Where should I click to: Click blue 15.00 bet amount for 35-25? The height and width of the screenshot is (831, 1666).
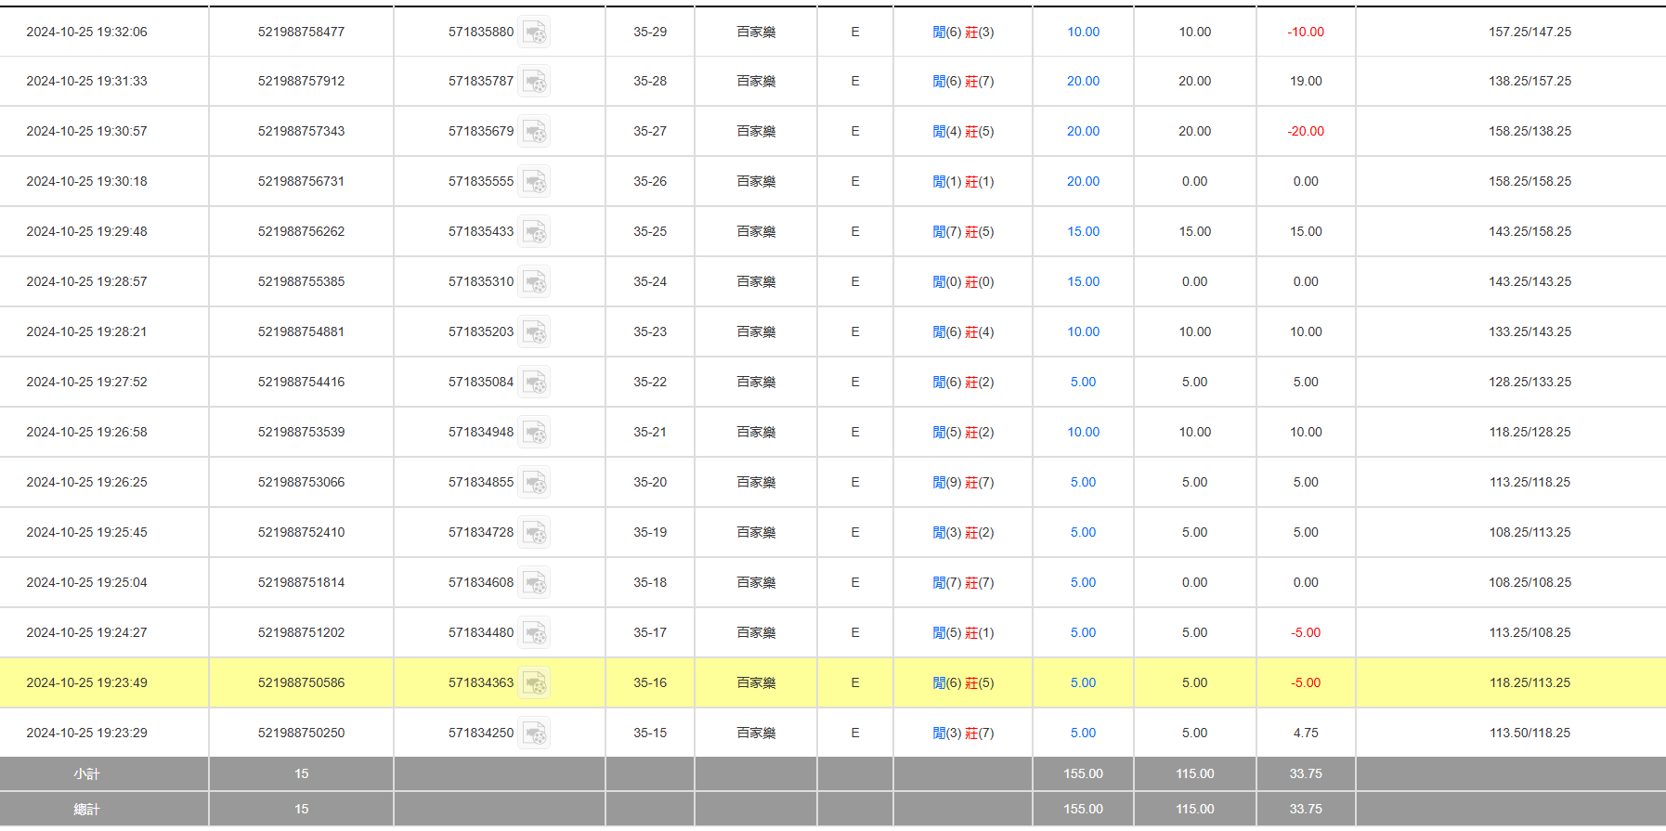pyautogui.click(x=1083, y=232)
